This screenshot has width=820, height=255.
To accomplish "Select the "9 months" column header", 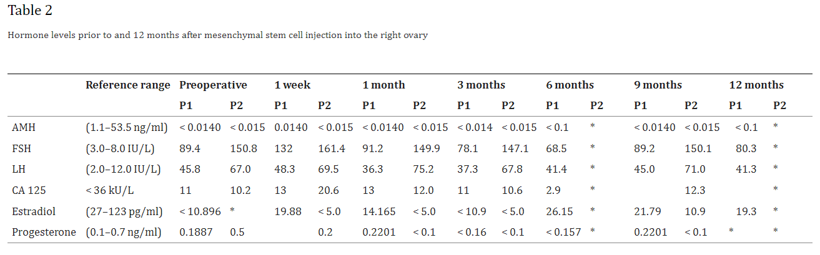I will pyautogui.click(x=658, y=85).
